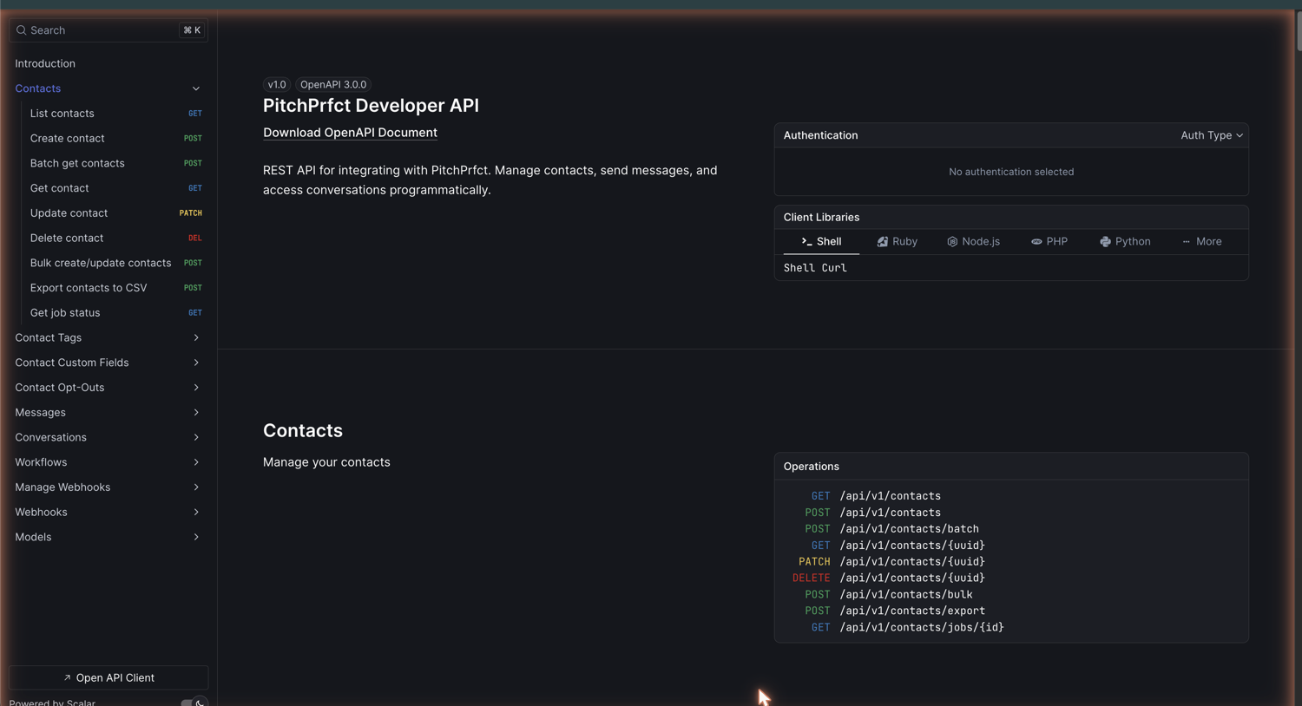Click the page vertical scrollbar
Screen dimensions: 1302x706
coord(1298,31)
